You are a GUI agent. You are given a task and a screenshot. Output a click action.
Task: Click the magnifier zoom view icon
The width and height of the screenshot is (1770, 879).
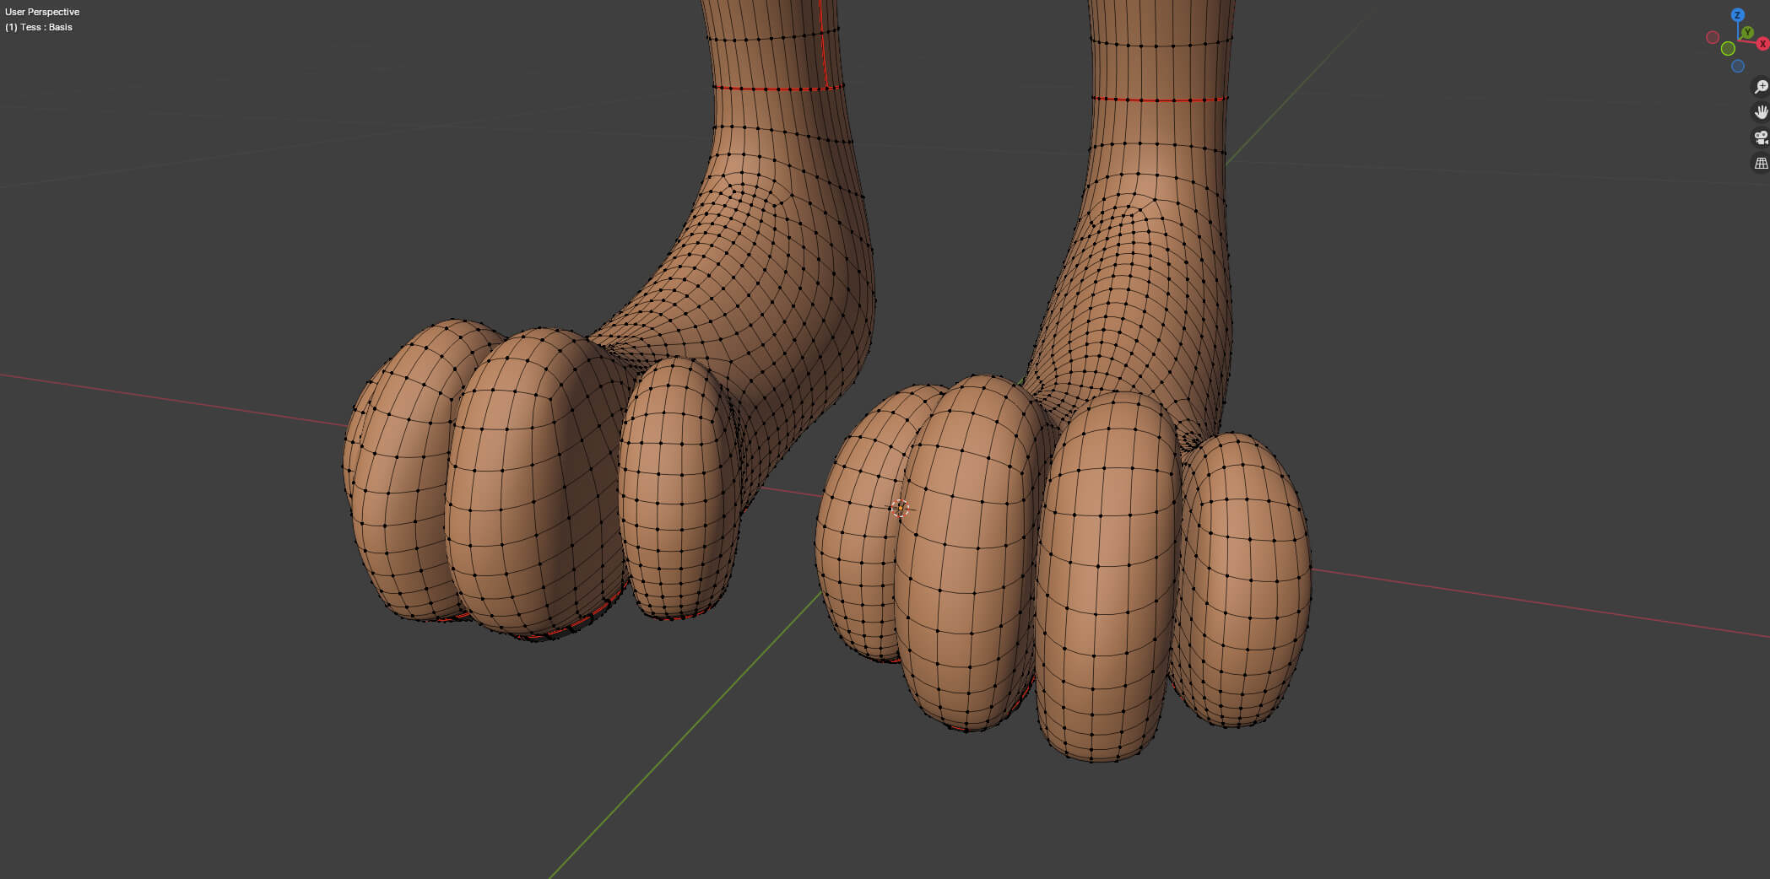tap(1761, 87)
